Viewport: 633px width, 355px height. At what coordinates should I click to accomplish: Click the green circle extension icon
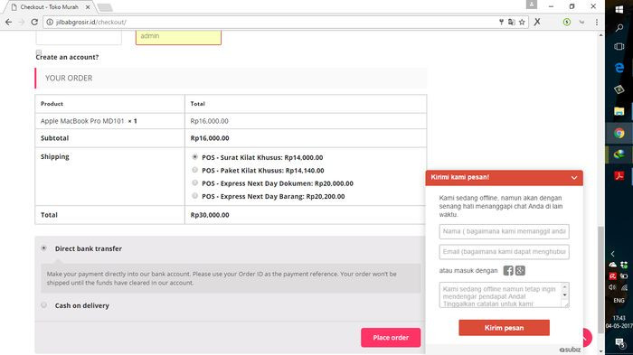pos(567,23)
